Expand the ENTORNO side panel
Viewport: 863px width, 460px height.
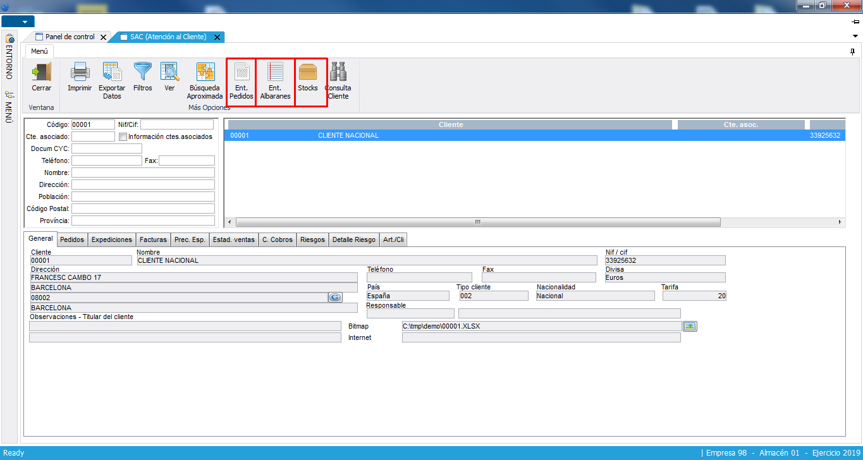point(9,57)
